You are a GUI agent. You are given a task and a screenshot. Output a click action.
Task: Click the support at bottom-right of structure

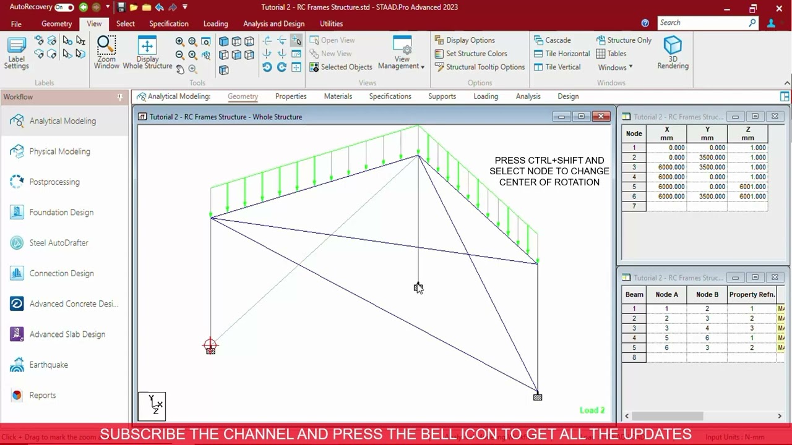point(538,397)
